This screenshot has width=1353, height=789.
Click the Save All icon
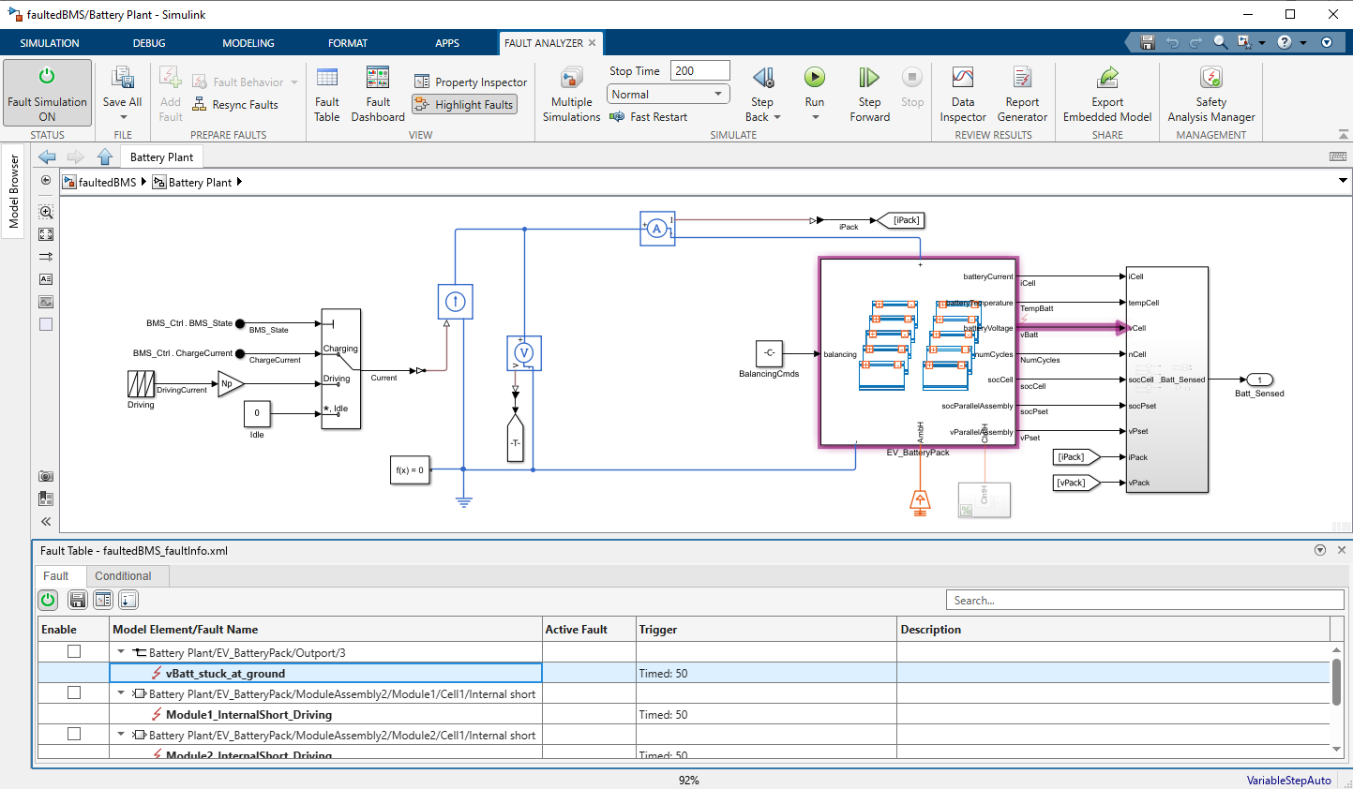tap(122, 78)
